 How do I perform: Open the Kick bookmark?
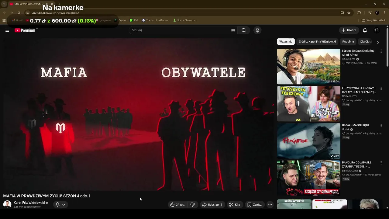[x=134, y=20]
